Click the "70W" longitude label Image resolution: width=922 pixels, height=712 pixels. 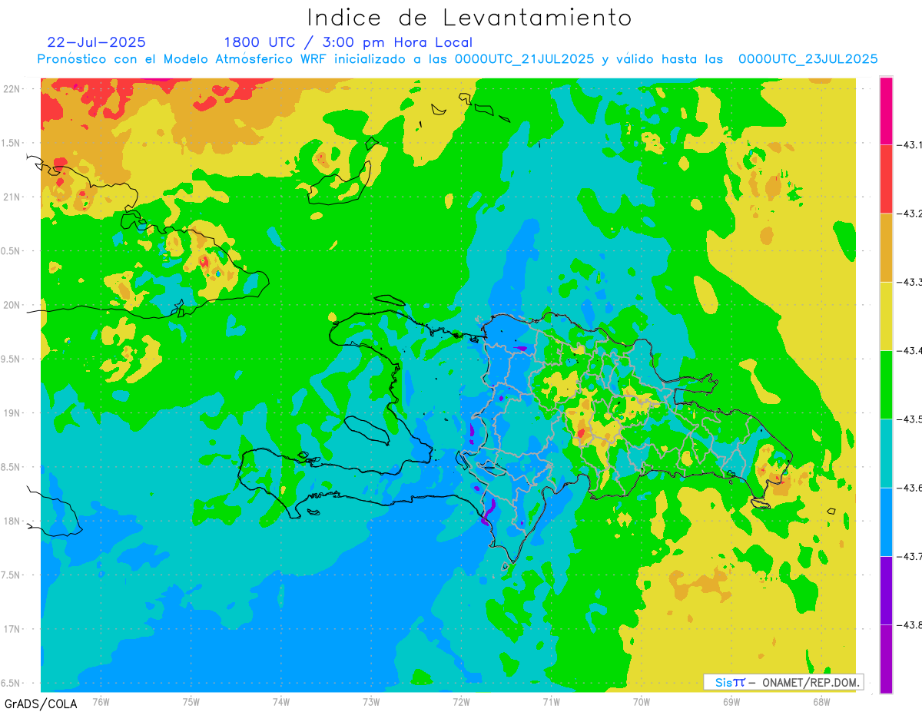[642, 700]
